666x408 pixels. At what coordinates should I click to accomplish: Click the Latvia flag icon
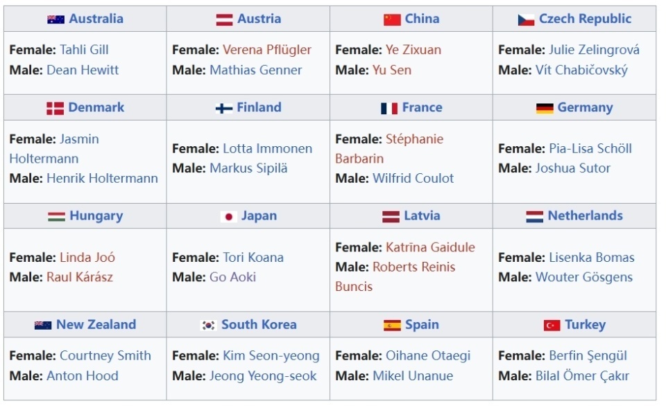tap(391, 216)
